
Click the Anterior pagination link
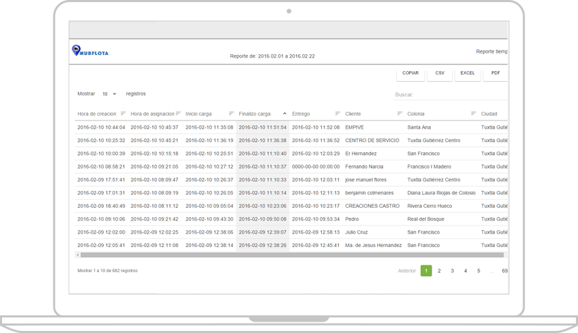coord(407,271)
